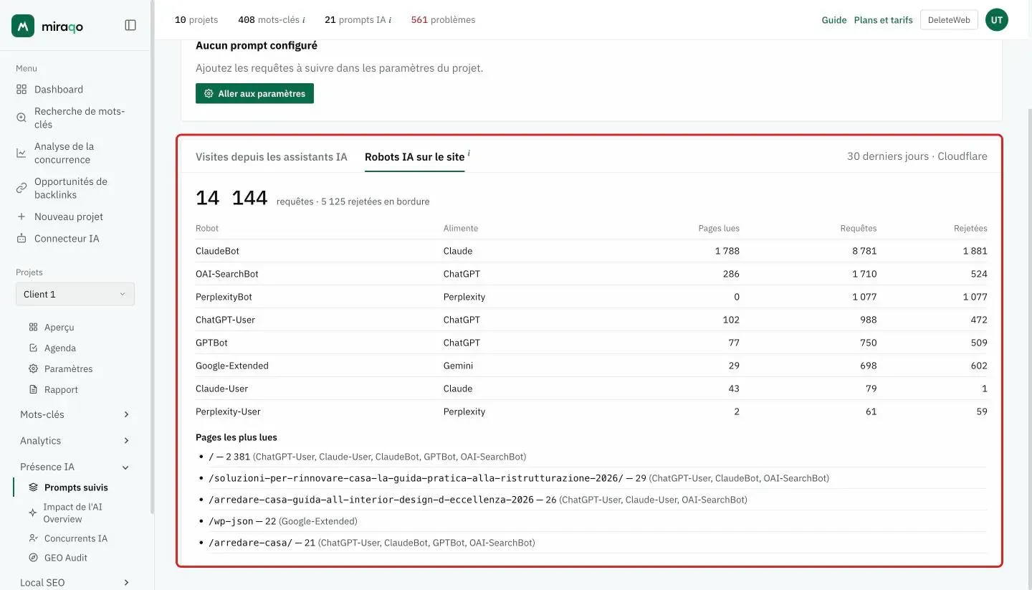Image resolution: width=1032 pixels, height=590 pixels.
Task: Expand the Local SEO section
Action: coord(75,582)
